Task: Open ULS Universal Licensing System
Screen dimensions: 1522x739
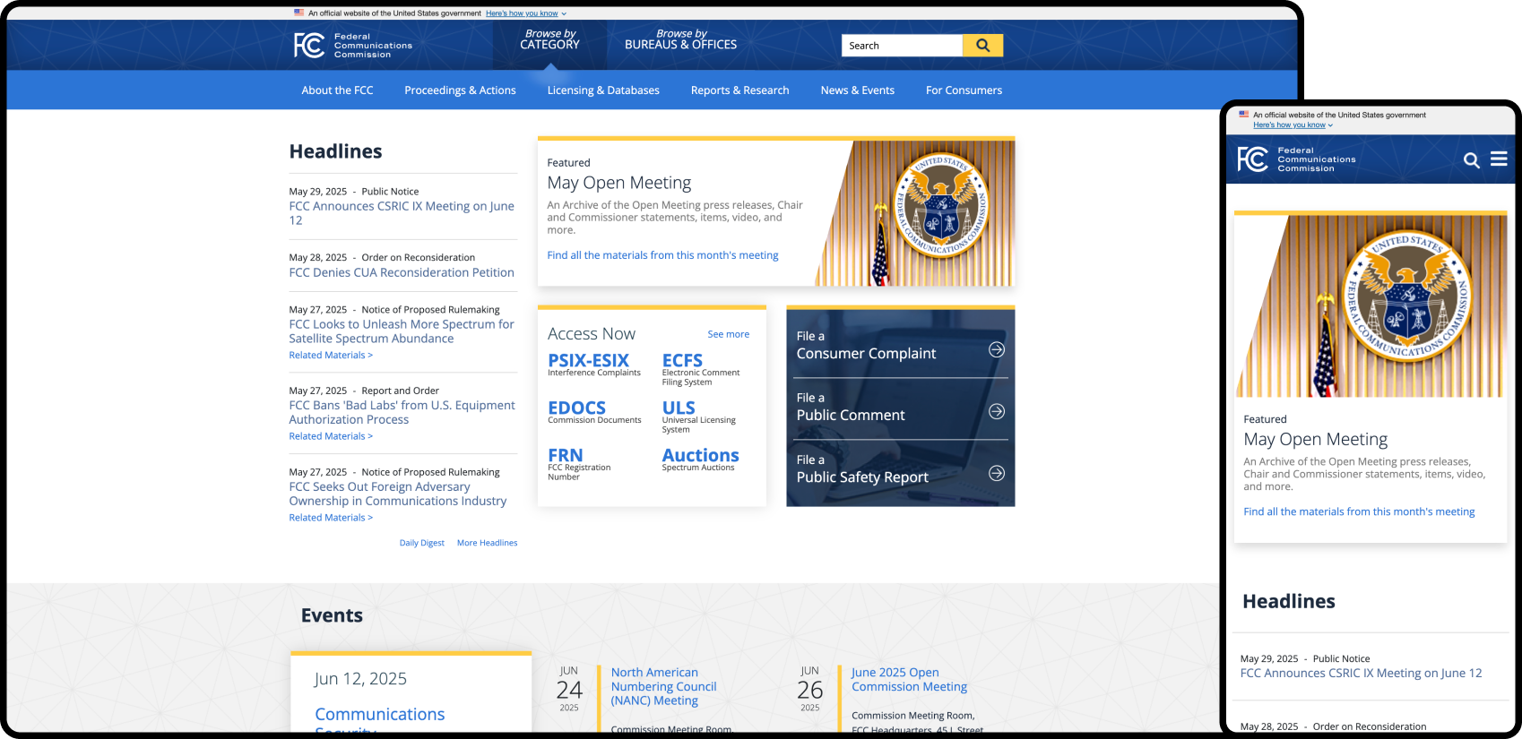Action: (x=698, y=416)
